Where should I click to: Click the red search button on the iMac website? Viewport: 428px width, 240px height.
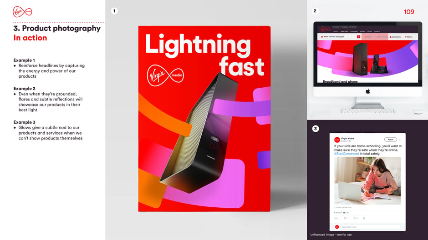pyautogui.click(x=358, y=37)
